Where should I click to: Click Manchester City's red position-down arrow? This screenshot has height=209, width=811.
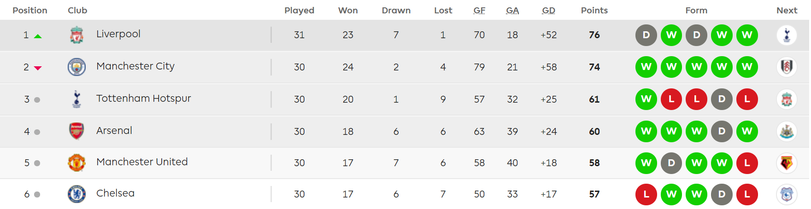[x=38, y=68]
